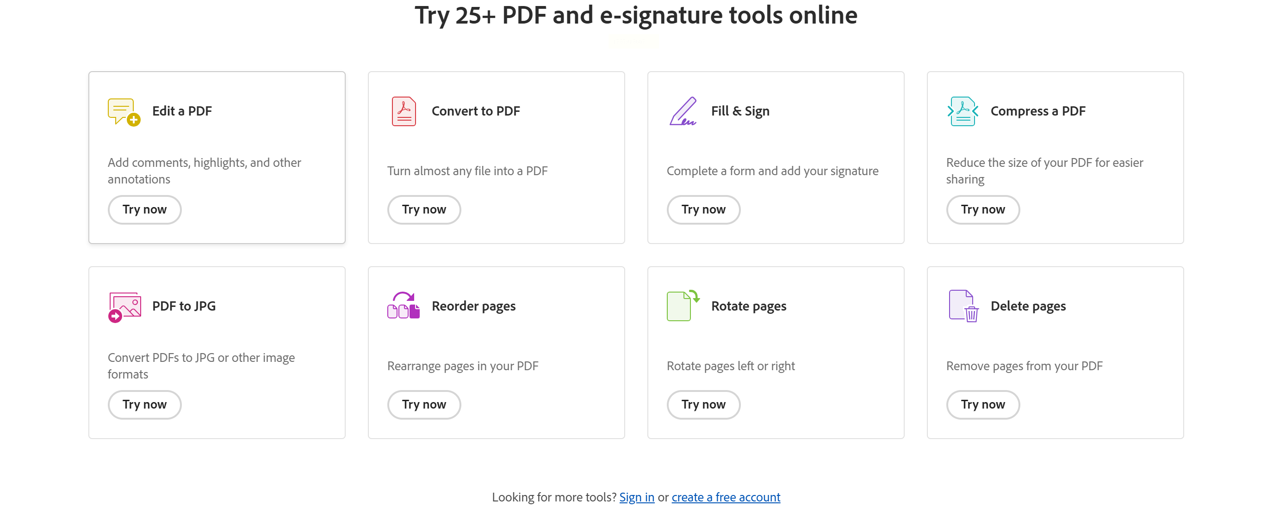Try now under PDF to JPG
The image size is (1267, 513).
click(144, 405)
